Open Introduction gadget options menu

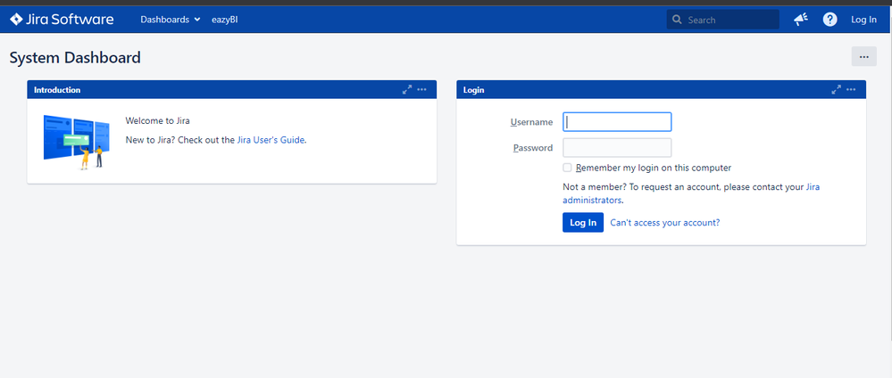pyautogui.click(x=421, y=89)
